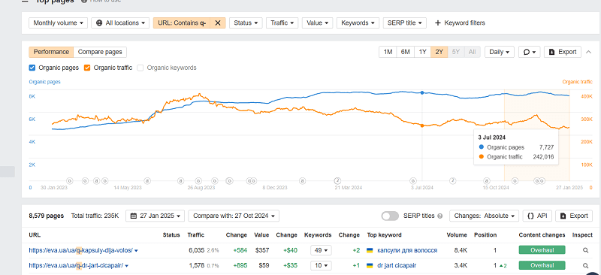
Task: Export the pages table
Action: pos(574,216)
